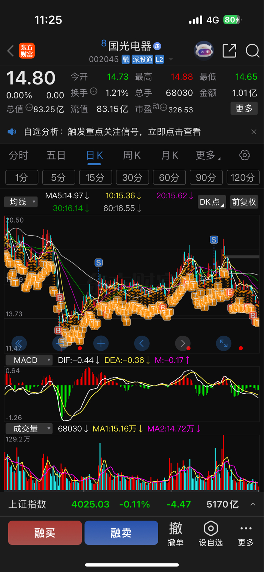The height and width of the screenshot is (572, 264).
Task: Tap the right arrow chart button
Action: (183, 343)
